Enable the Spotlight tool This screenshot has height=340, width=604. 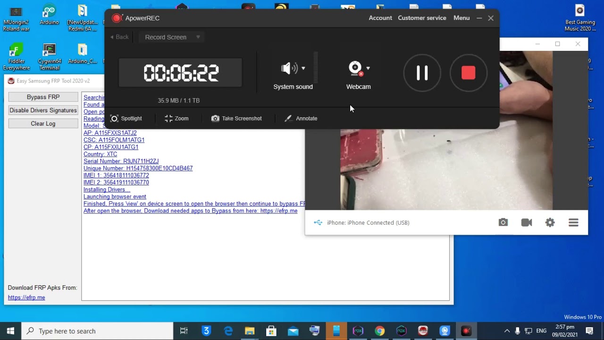coord(126,119)
